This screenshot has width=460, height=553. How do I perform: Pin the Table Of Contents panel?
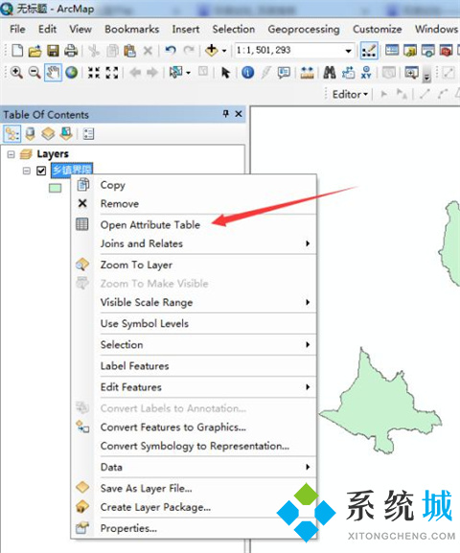(x=226, y=114)
